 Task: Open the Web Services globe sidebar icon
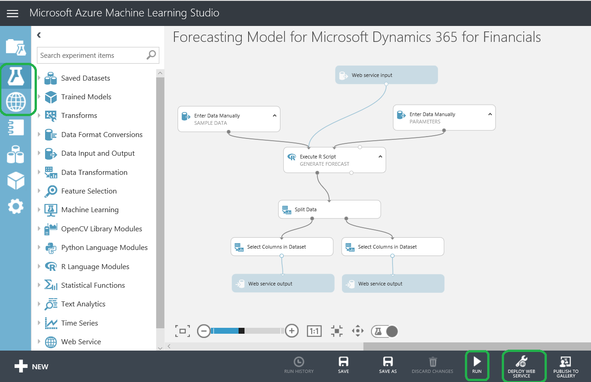(x=15, y=102)
